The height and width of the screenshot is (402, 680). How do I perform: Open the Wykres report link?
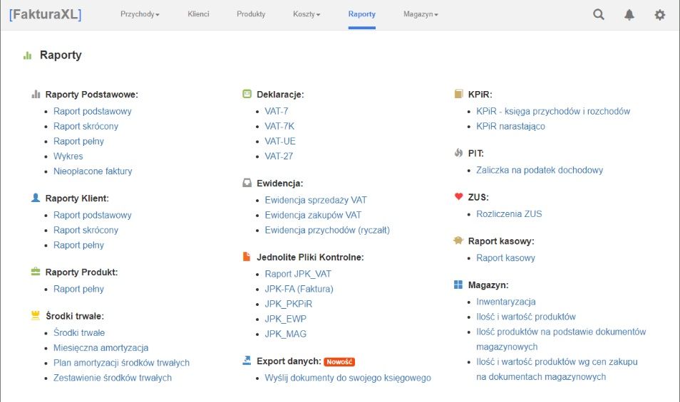[68, 157]
